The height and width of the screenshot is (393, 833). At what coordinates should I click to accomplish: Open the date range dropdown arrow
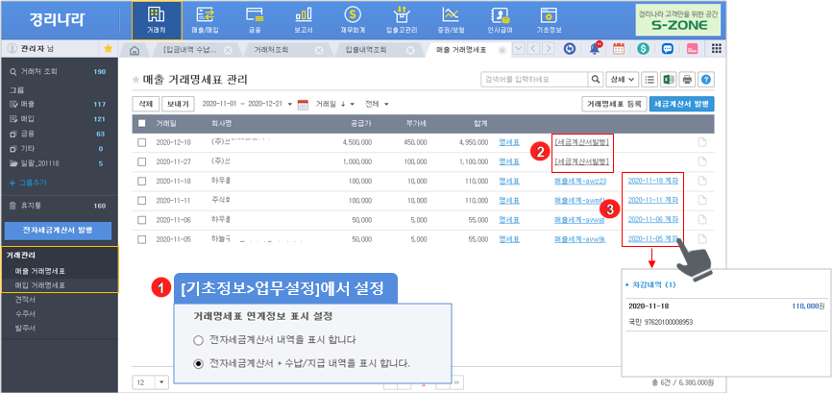pos(289,104)
